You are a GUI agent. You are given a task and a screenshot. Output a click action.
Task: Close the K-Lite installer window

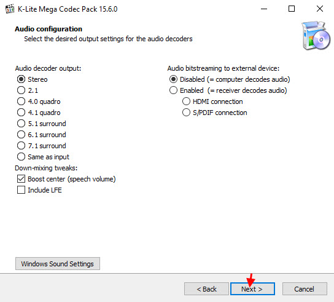tap(320, 9)
